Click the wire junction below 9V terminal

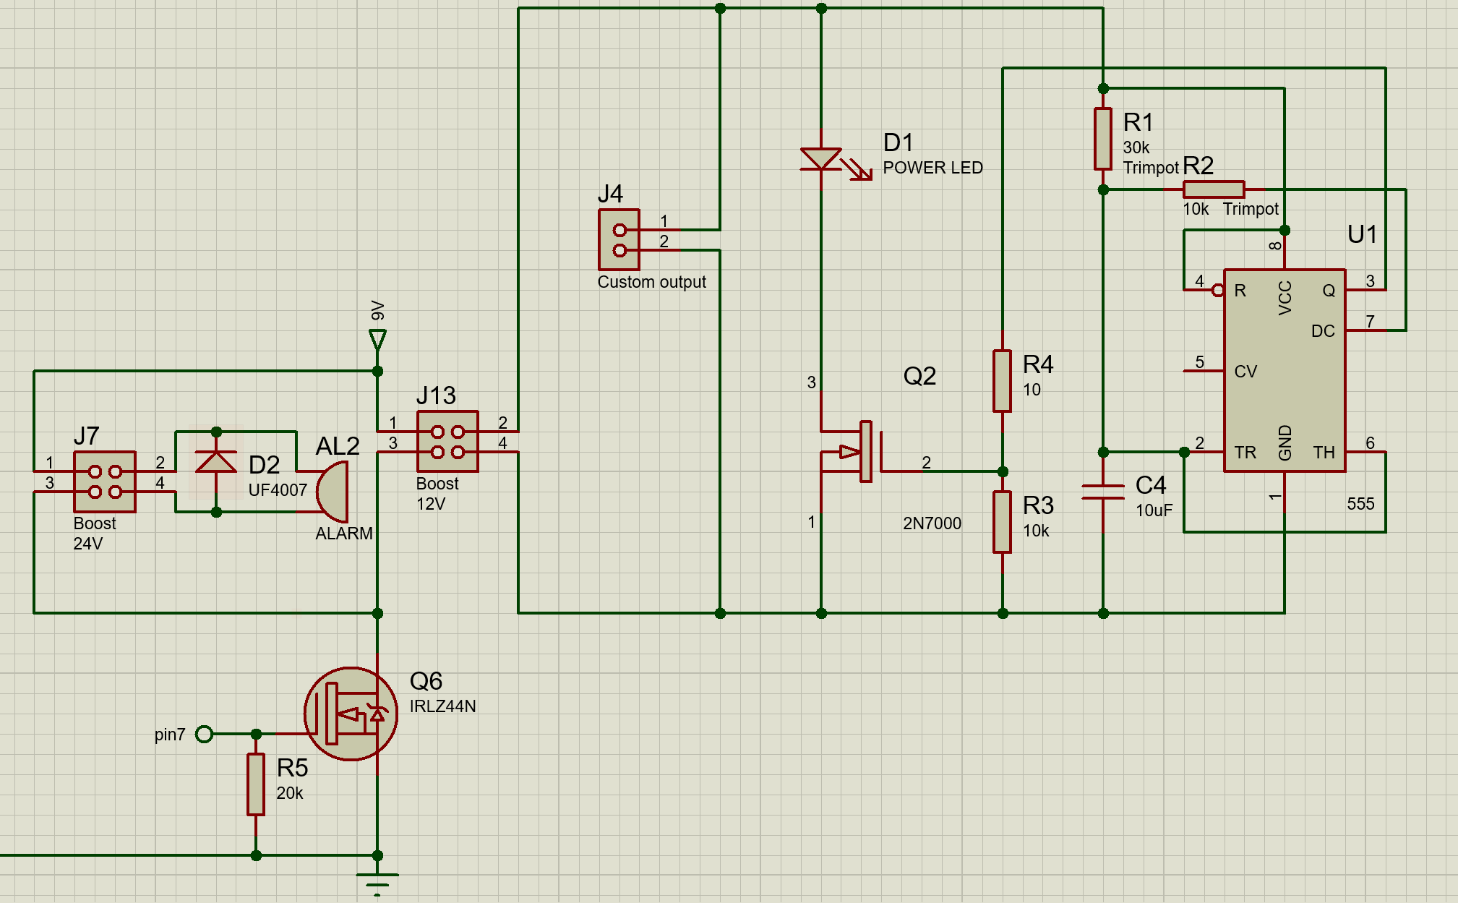point(377,371)
